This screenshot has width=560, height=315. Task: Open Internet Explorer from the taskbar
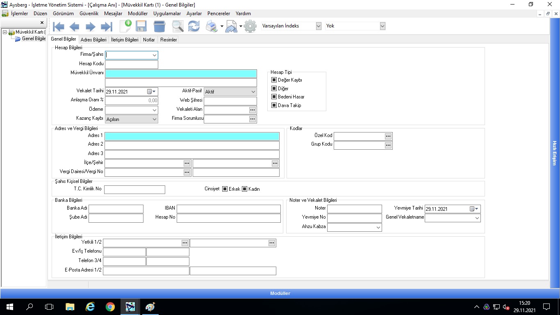[90, 306]
